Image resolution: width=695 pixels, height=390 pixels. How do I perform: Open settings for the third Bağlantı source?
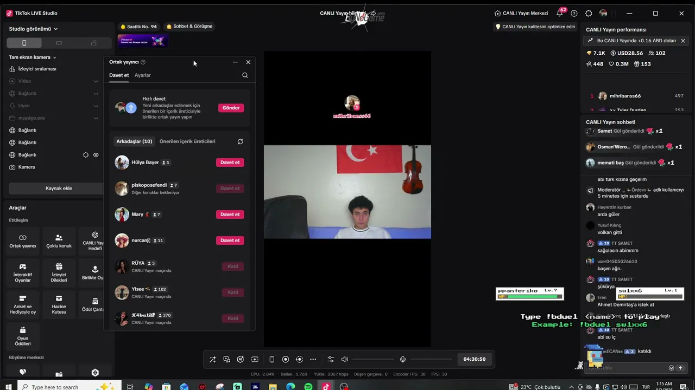pos(86,155)
